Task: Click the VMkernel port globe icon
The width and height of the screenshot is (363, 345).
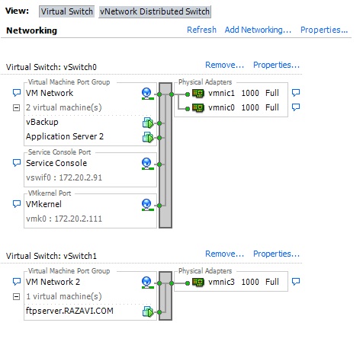Action: point(147,205)
